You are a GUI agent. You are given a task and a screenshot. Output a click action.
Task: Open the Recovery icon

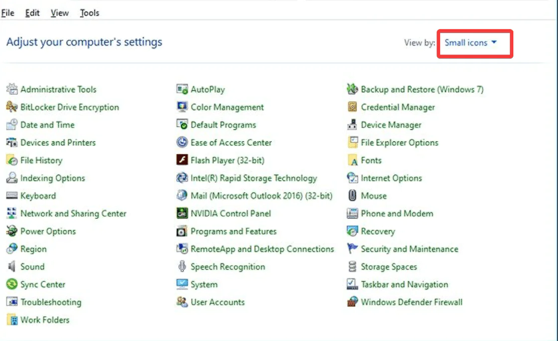(352, 231)
